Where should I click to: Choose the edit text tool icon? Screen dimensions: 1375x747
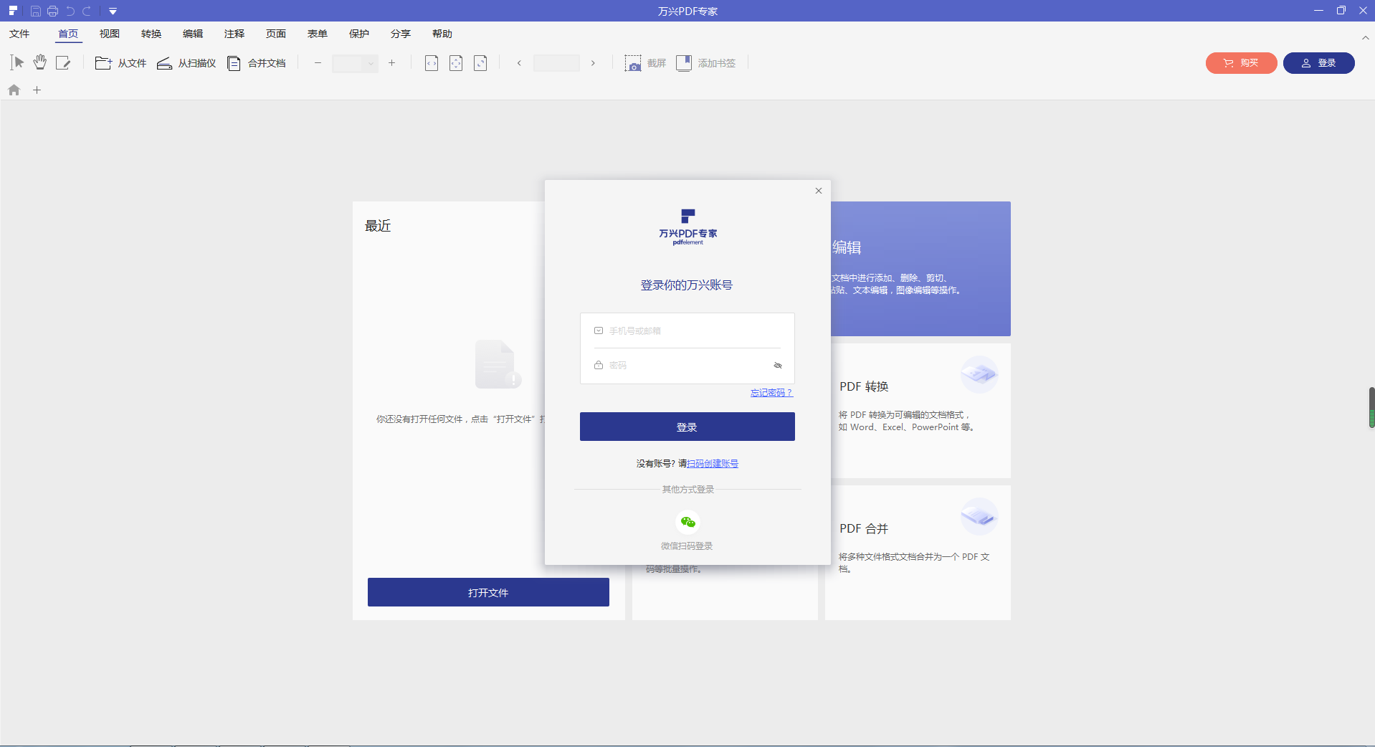pos(63,63)
